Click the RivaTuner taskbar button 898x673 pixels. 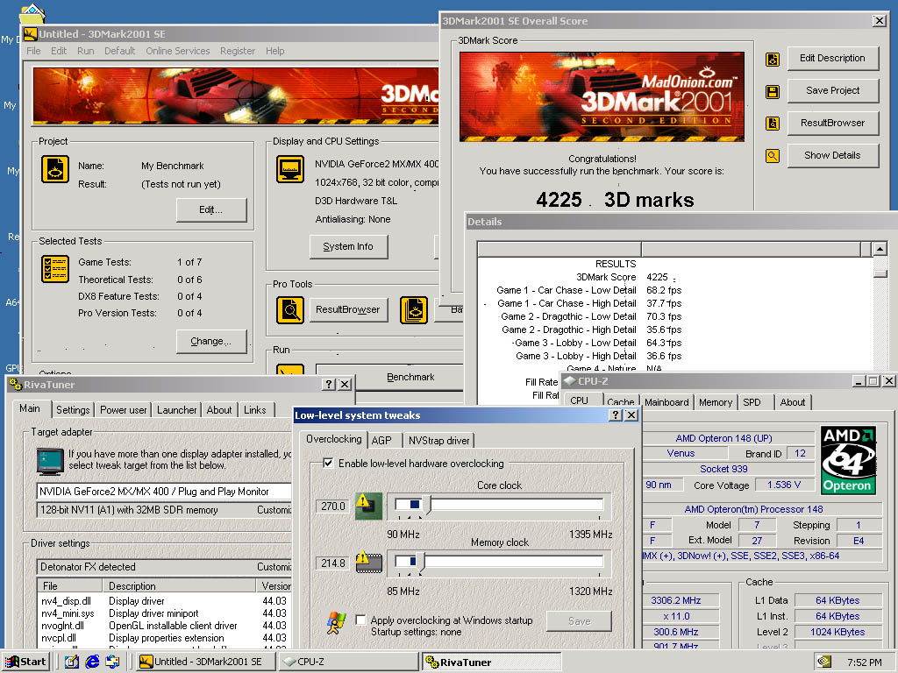click(491, 662)
